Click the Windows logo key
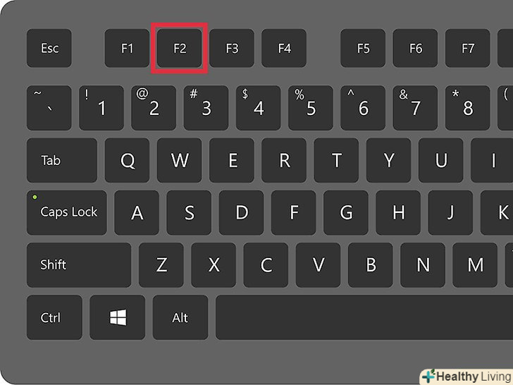Viewport: 513px width, 385px height. pyautogui.click(x=118, y=317)
